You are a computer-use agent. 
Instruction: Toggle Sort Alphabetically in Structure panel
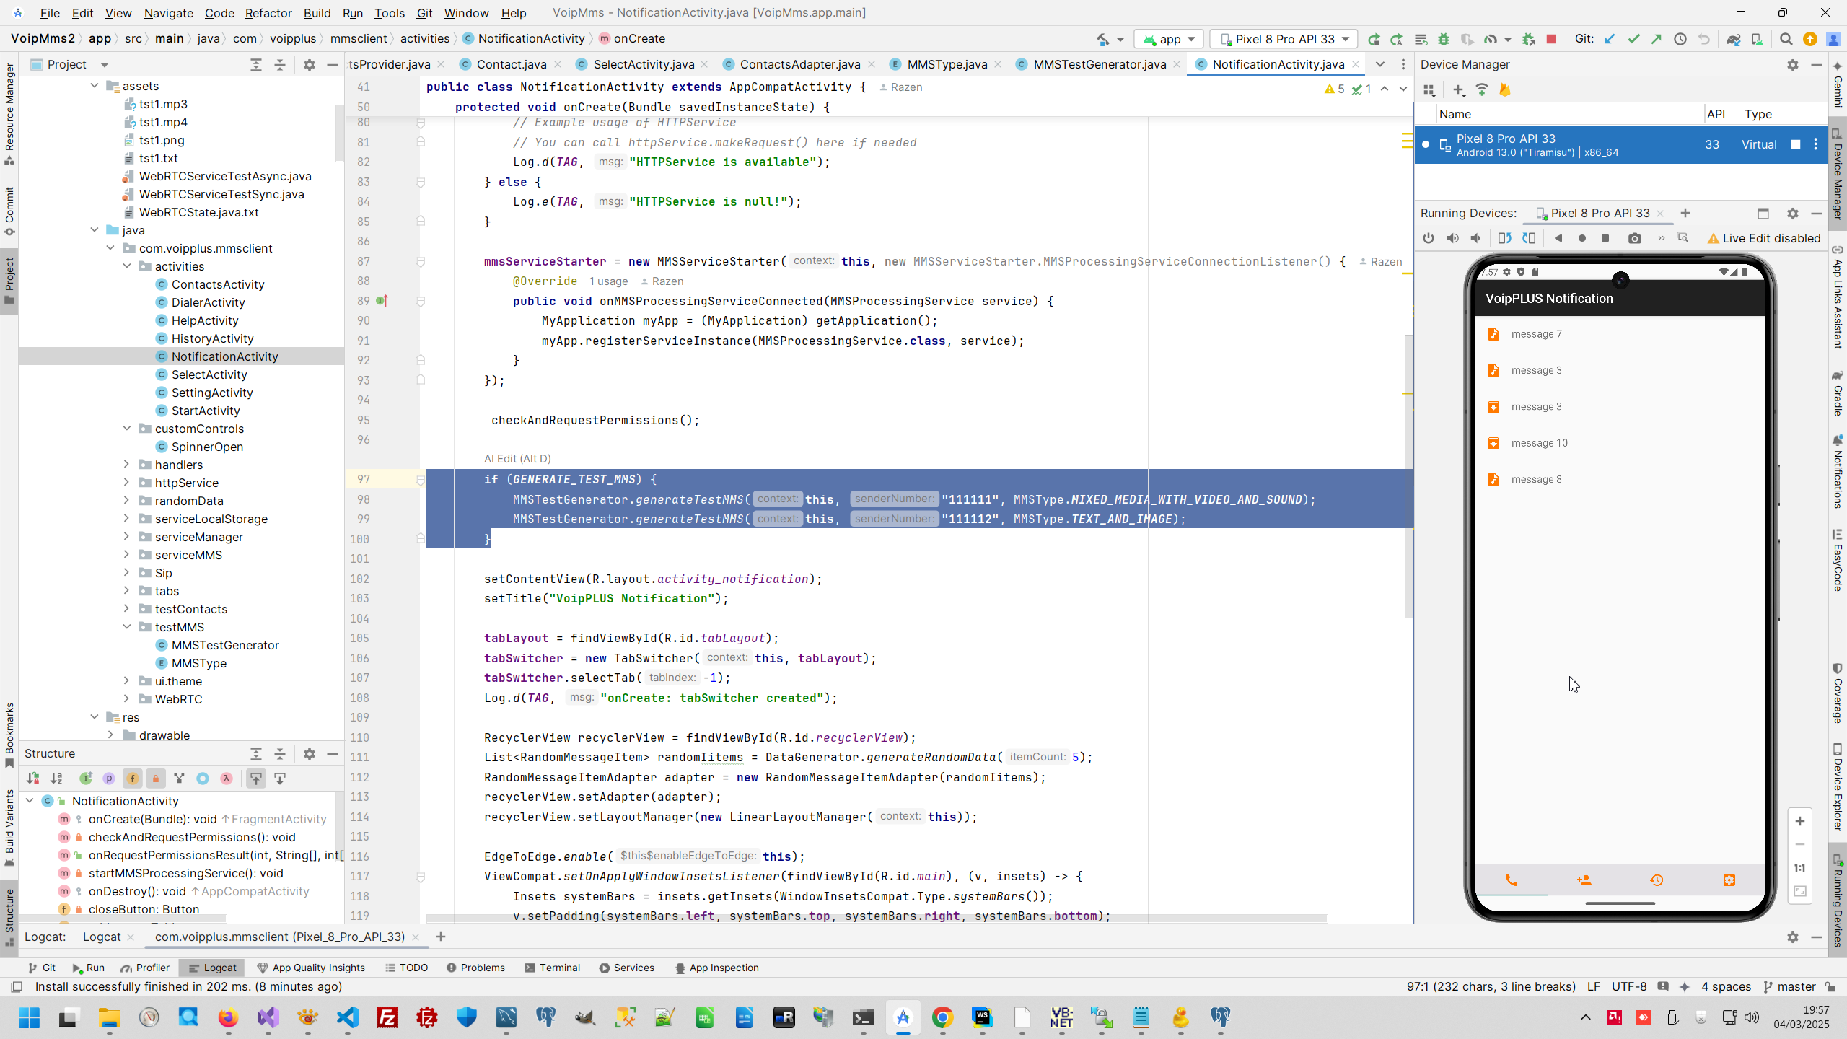[x=56, y=779]
